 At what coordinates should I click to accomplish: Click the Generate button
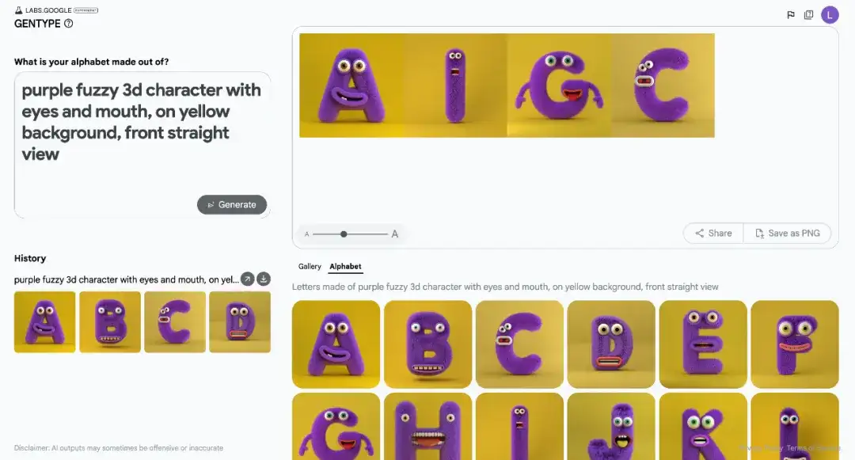(x=232, y=204)
